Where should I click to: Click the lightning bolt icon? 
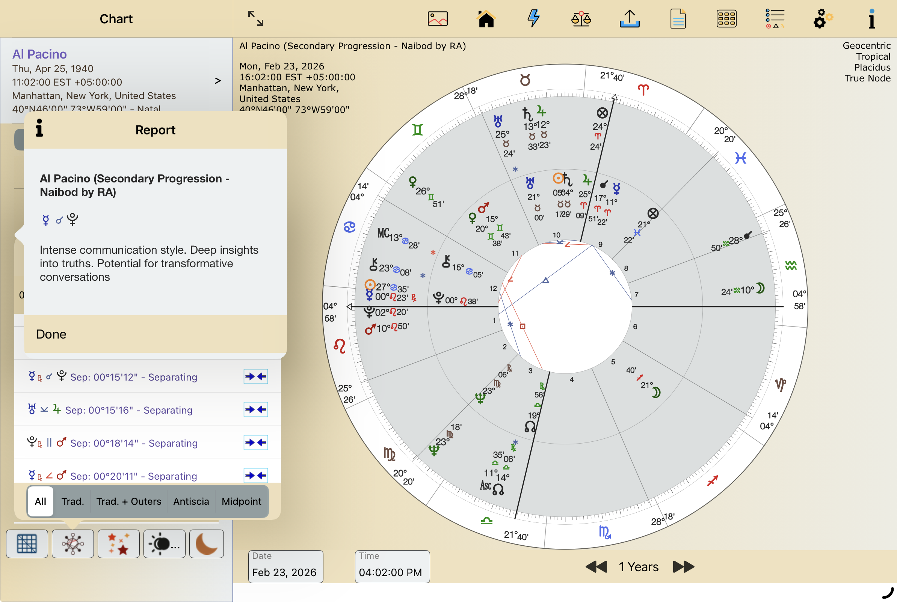pyautogui.click(x=534, y=18)
